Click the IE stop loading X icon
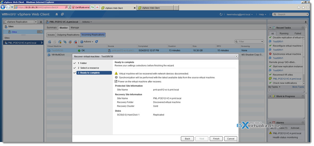The image size is (314, 146). 97,7
